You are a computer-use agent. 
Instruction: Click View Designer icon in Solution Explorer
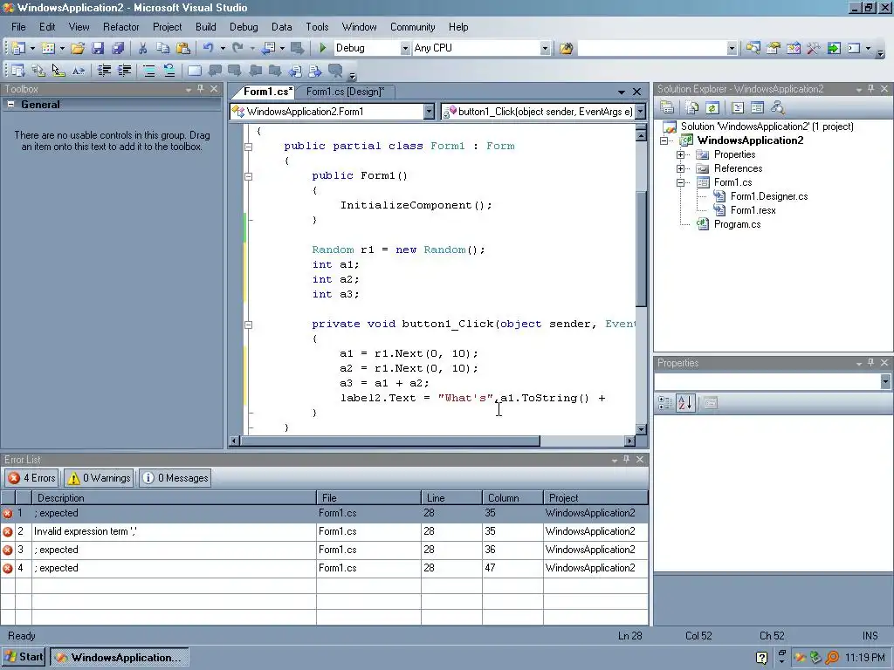pos(757,107)
